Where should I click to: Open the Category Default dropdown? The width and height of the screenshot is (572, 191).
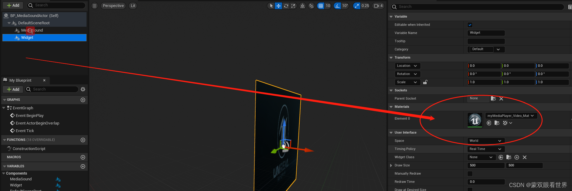tap(486, 49)
